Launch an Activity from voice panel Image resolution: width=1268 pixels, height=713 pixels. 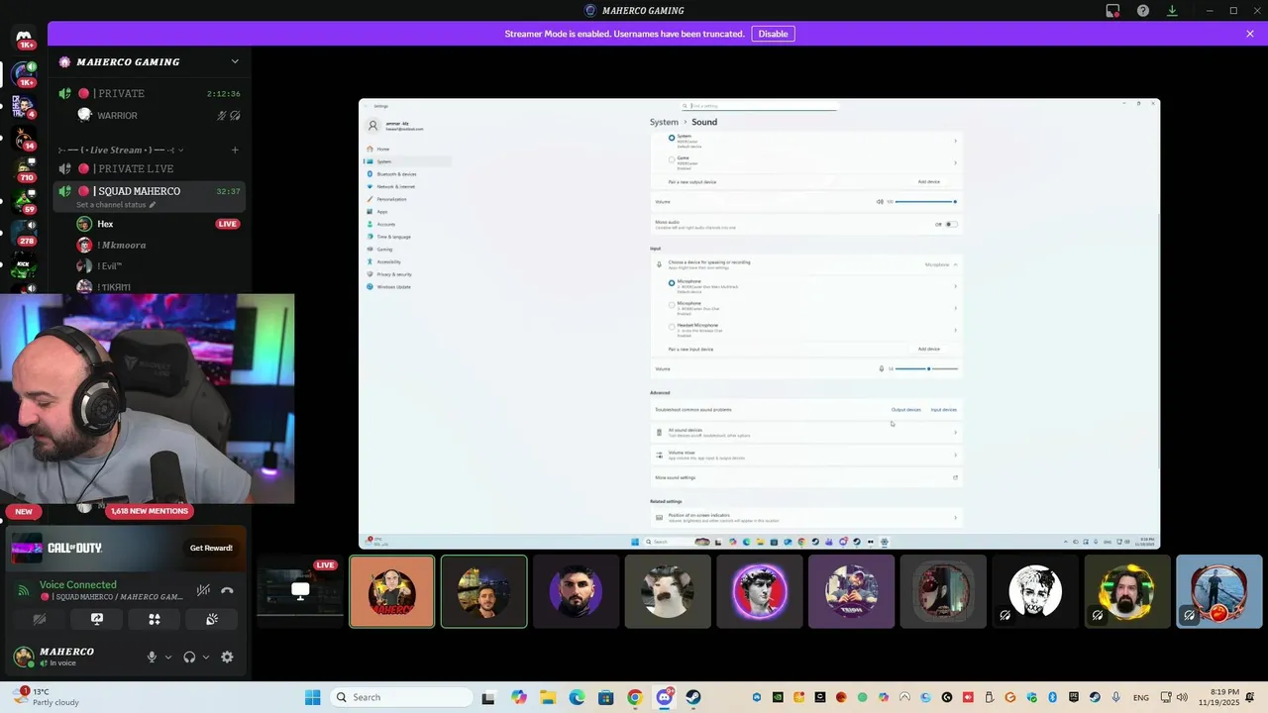[x=155, y=619]
